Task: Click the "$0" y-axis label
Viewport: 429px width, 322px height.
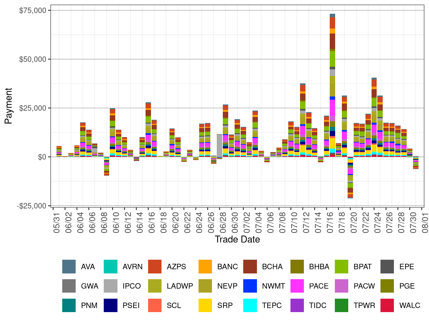Action: [42, 157]
